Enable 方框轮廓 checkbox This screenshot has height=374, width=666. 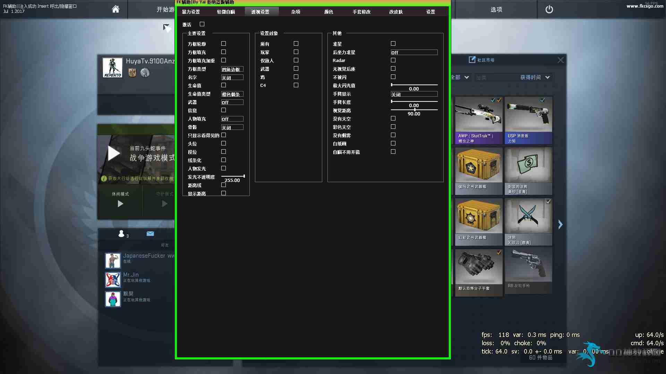[223, 44]
